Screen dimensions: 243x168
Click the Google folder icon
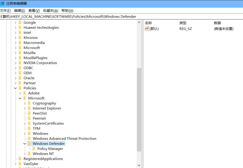click(20, 22)
